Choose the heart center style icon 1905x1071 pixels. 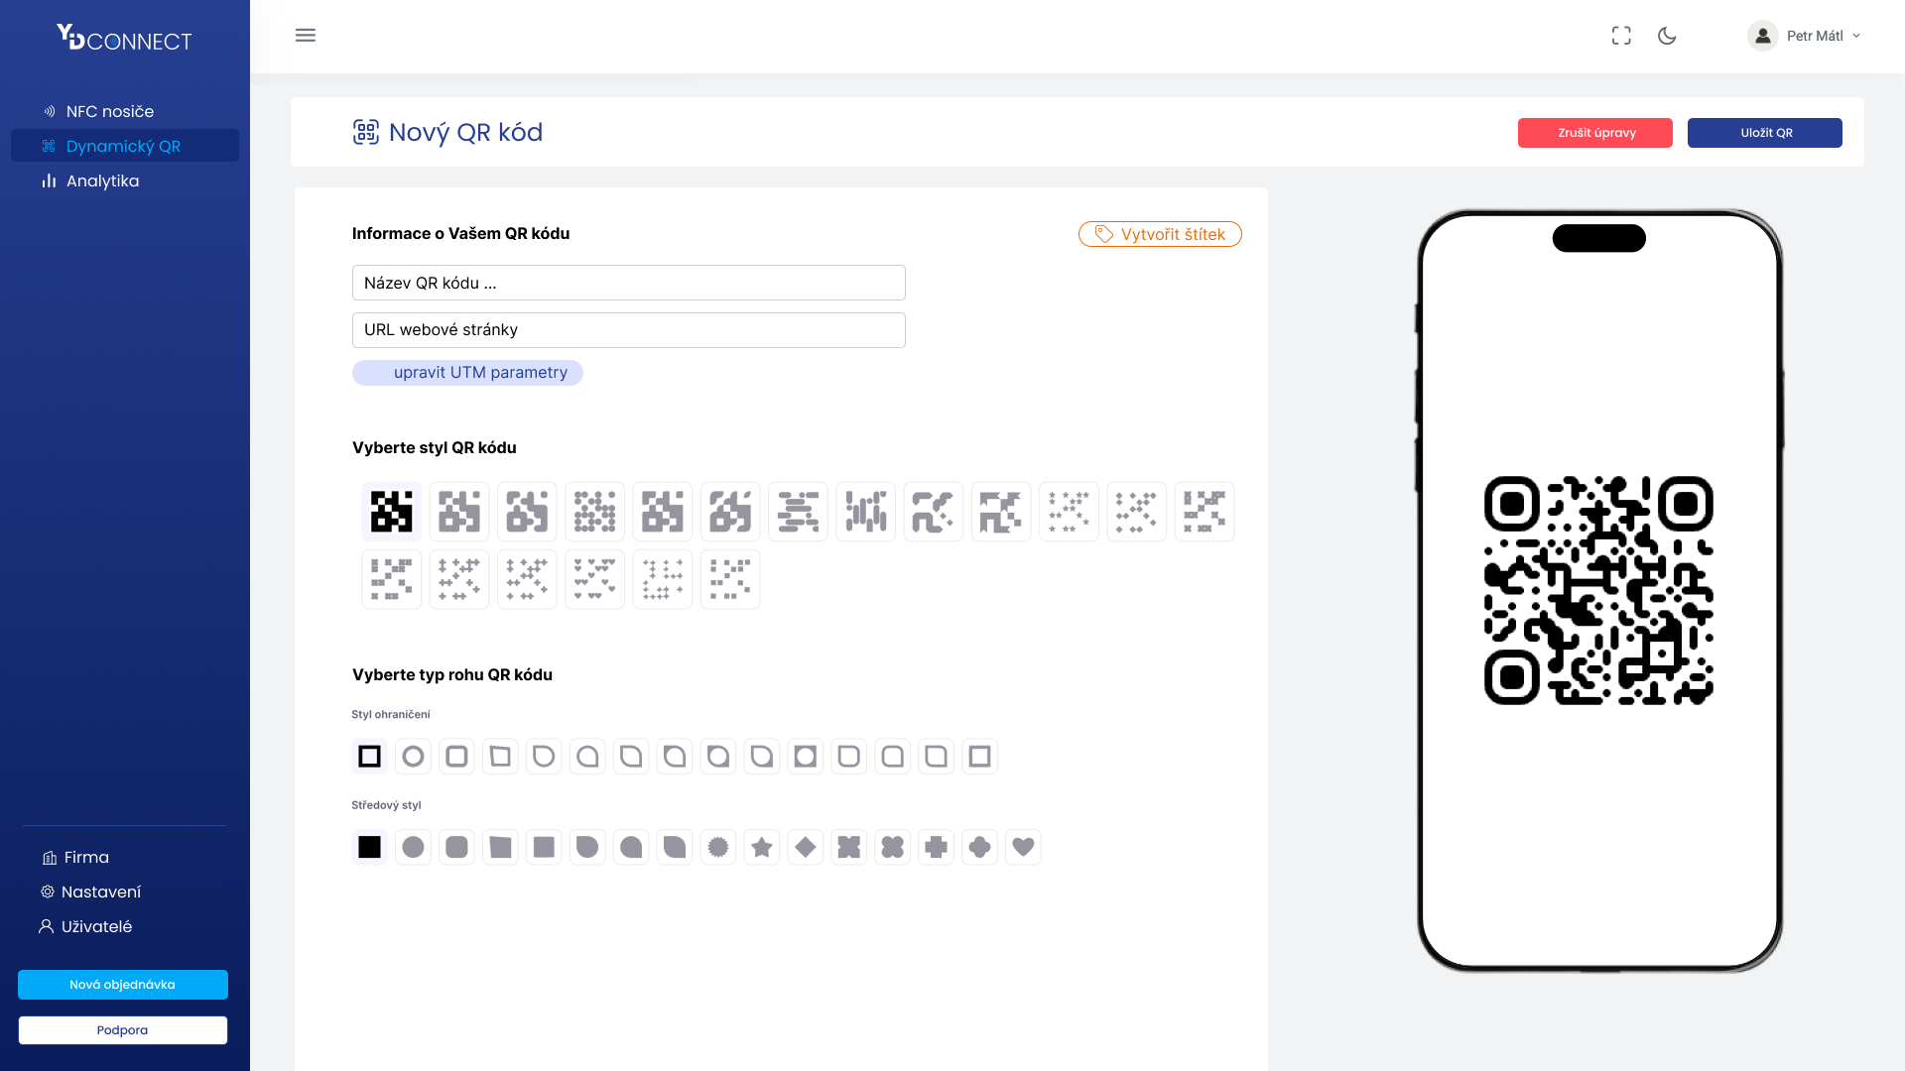pyautogui.click(x=1023, y=847)
